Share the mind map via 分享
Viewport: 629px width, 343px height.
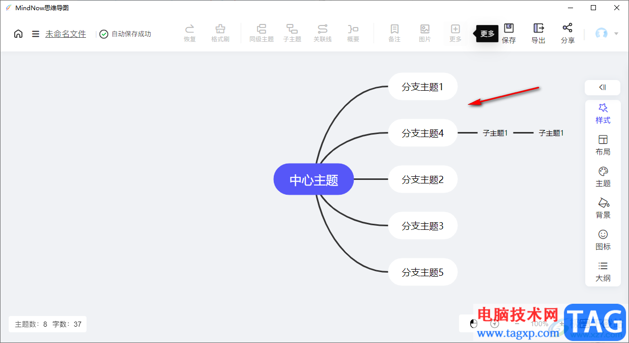(x=568, y=34)
